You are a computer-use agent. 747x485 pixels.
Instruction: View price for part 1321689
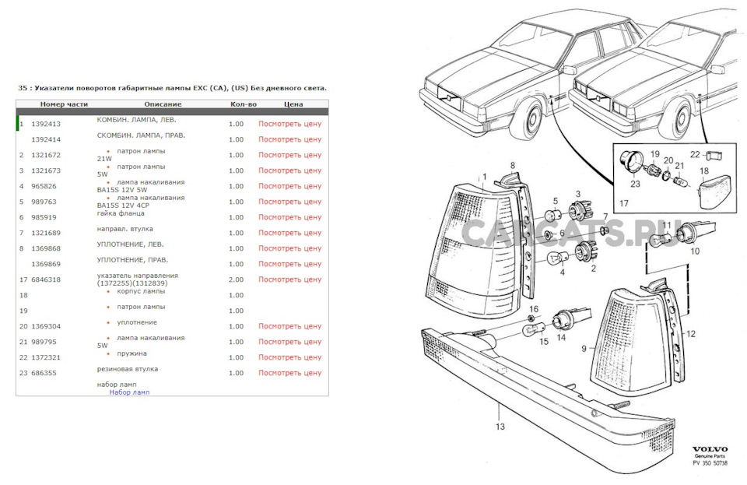pyautogui.click(x=289, y=233)
